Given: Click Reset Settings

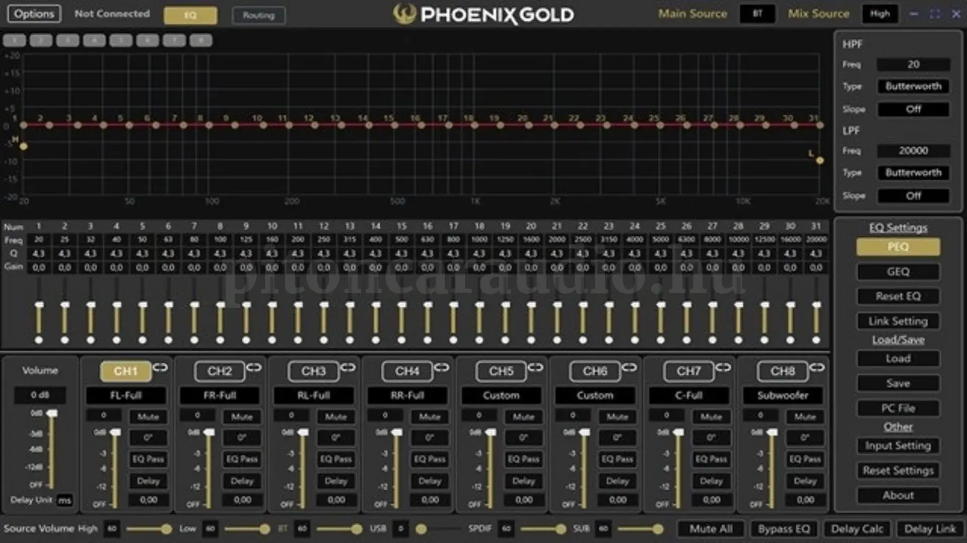Looking at the screenshot, I should pos(898,470).
